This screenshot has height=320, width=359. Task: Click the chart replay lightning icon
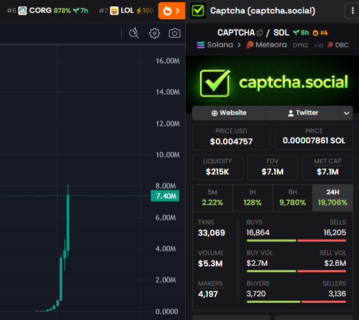[x=134, y=33]
